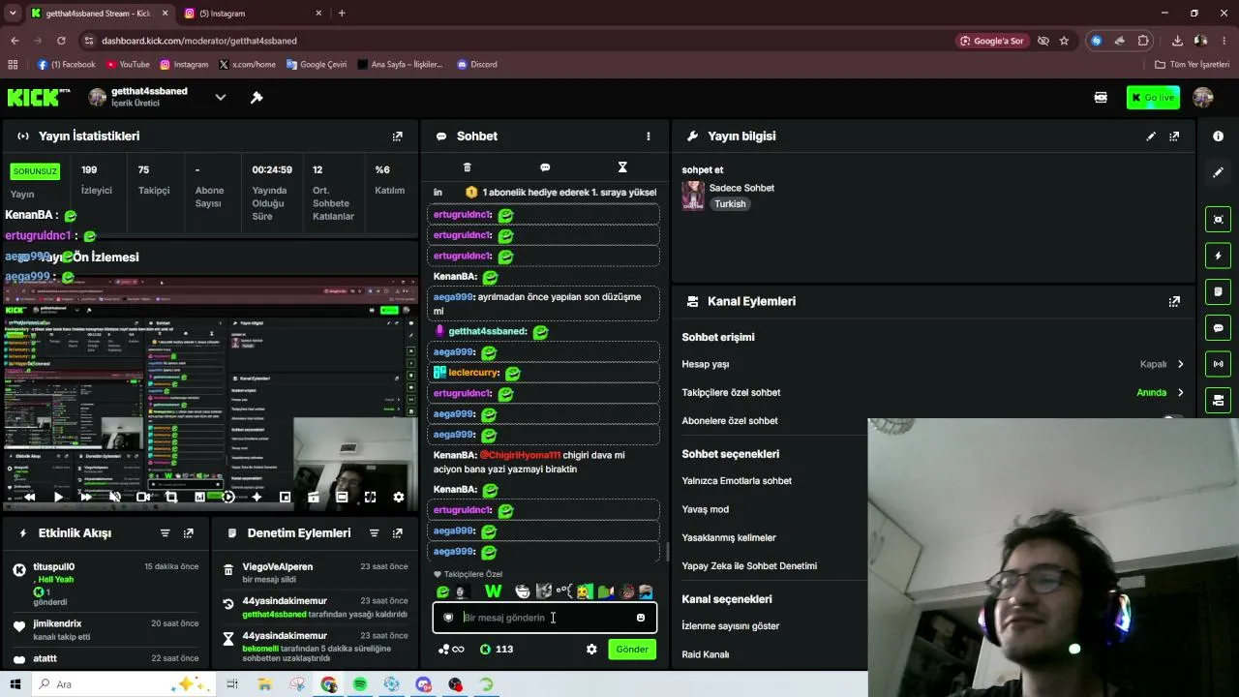Unmute the stream preview audio
Viewport: 1239px width, 697px height.
pos(114,497)
